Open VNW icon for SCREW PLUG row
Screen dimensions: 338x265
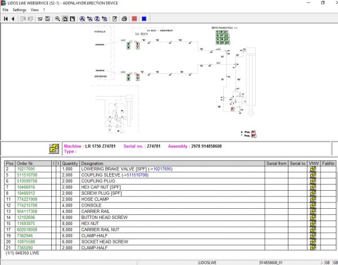[313, 193]
